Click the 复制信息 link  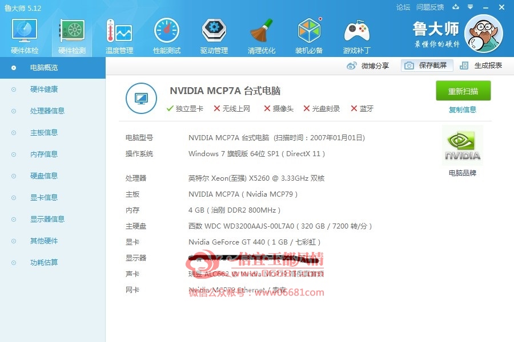462,109
